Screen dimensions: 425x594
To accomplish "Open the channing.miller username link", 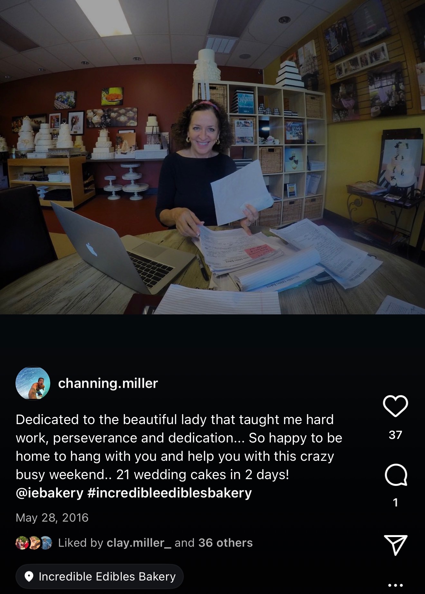I will (x=108, y=383).
